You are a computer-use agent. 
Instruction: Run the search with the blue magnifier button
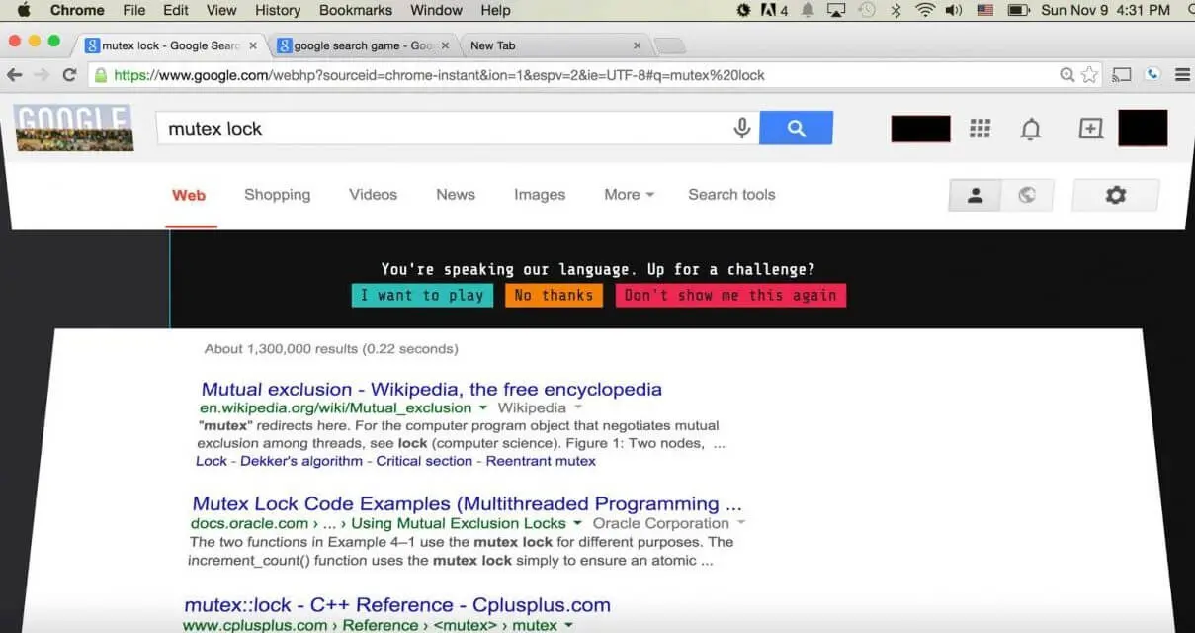coord(797,128)
